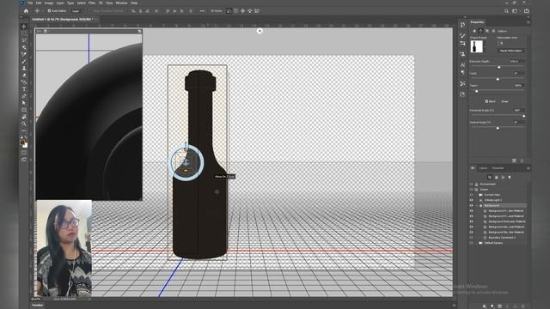Close the Untitled-1 document tab
This screenshot has width=550, height=309.
tap(96, 19)
